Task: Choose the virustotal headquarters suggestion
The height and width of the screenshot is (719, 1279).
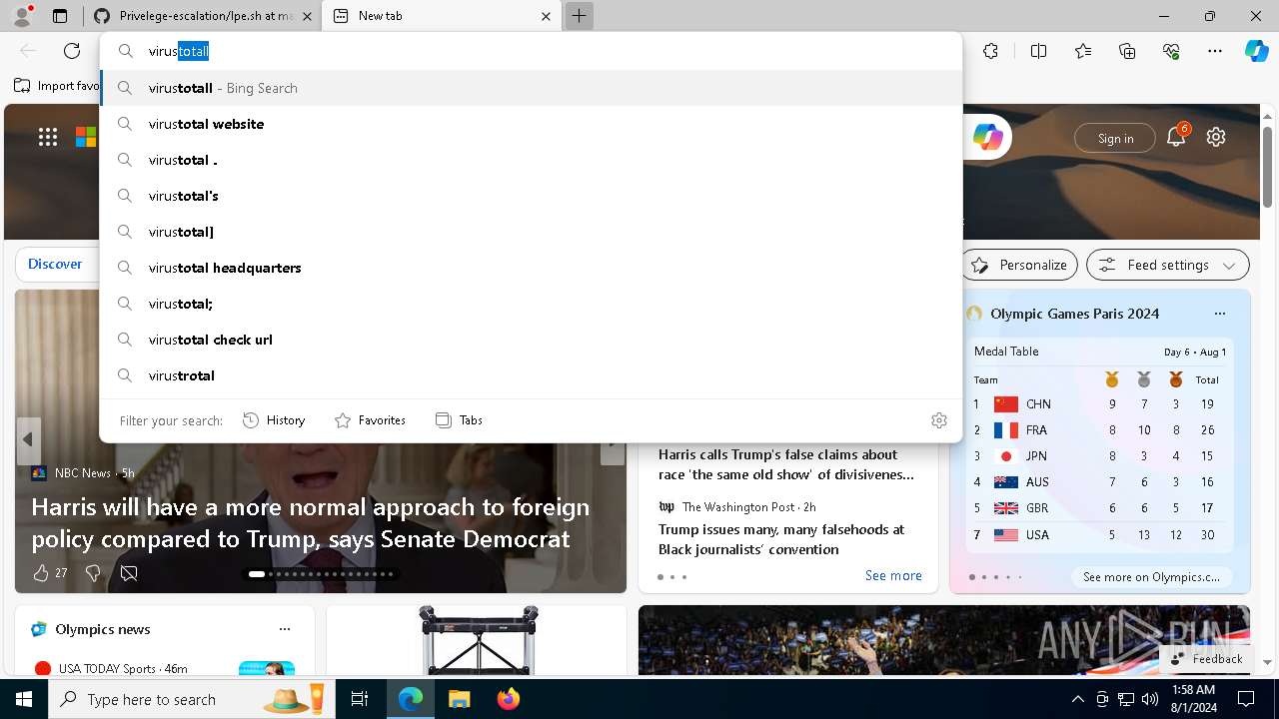Action: (532, 268)
